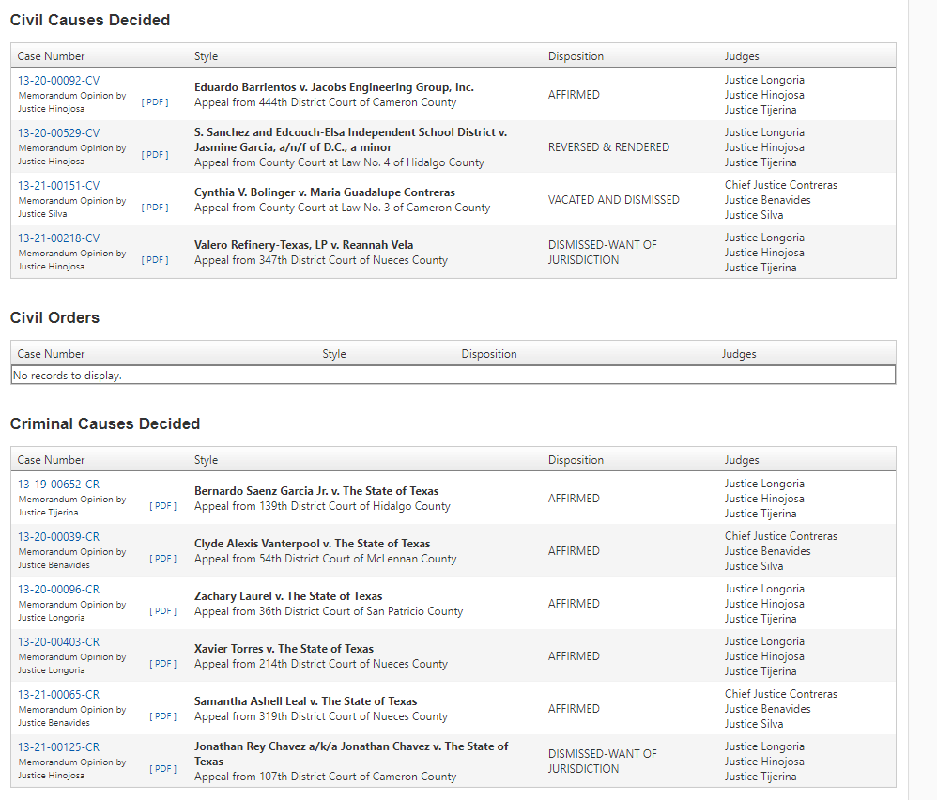Click Disposition header in Criminal Causes table

[x=576, y=460]
